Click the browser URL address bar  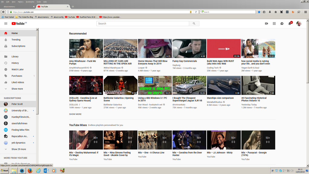[x=101, y=12]
